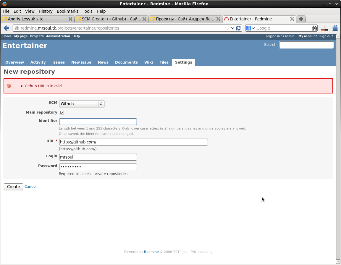Open the View menu
341x265 pixels.
pos(30,11)
